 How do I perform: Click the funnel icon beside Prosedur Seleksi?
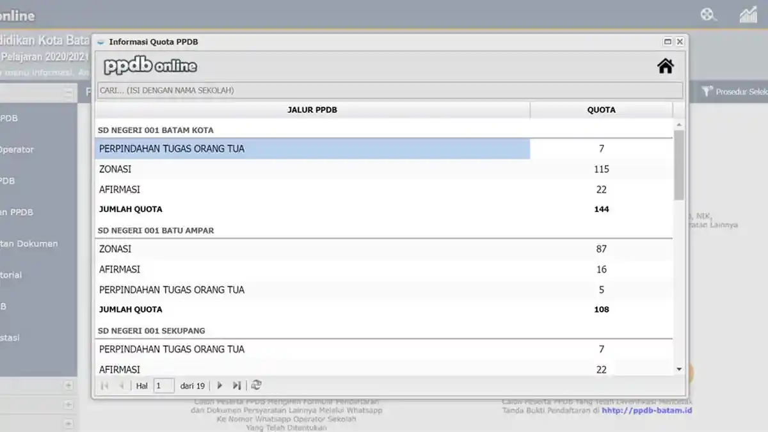(x=707, y=92)
